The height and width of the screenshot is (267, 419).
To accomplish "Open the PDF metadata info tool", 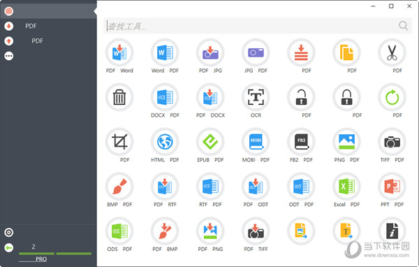I will click(392, 231).
